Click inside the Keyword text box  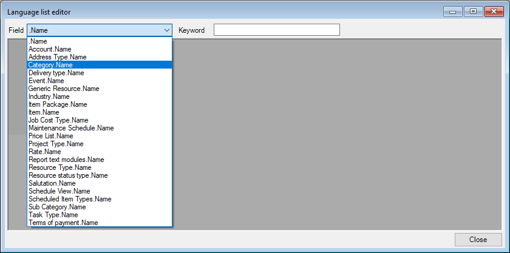[276, 30]
